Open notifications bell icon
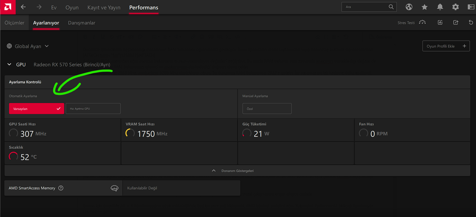The height and width of the screenshot is (217, 476). coord(440,7)
